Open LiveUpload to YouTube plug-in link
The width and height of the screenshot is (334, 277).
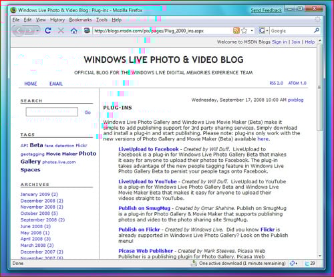(x=148, y=181)
